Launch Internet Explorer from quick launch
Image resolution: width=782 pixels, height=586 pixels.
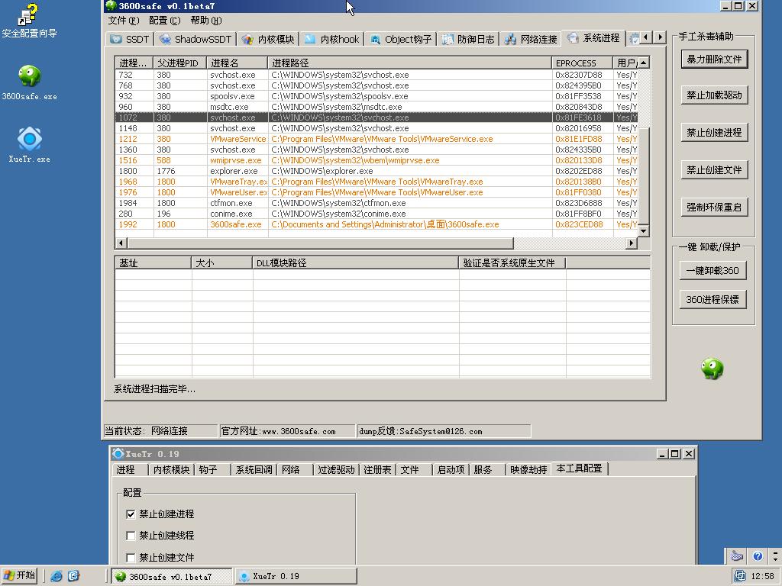point(57,575)
